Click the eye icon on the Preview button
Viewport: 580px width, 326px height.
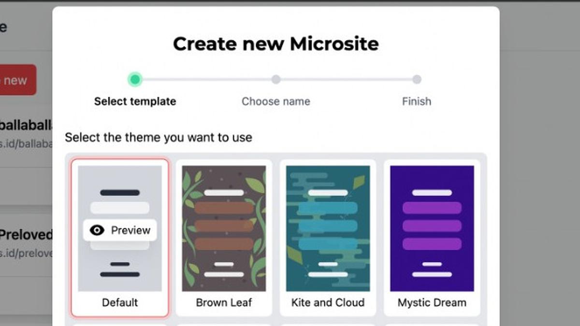(x=97, y=230)
